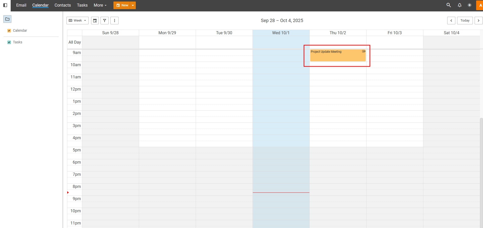Screen dimensions: 483x228
Task: Click the Today button
Action: coord(465,21)
